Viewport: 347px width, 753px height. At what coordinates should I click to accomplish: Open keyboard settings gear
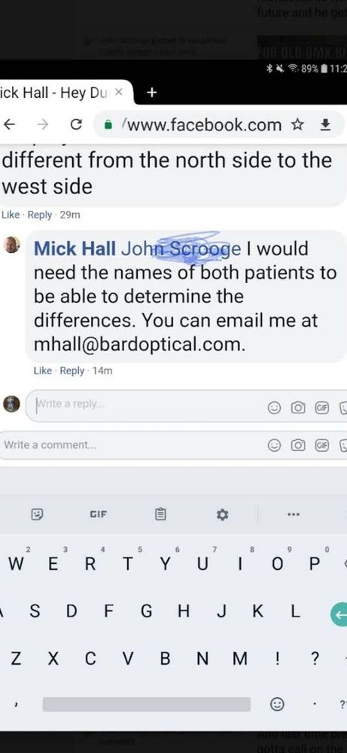click(x=222, y=515)
